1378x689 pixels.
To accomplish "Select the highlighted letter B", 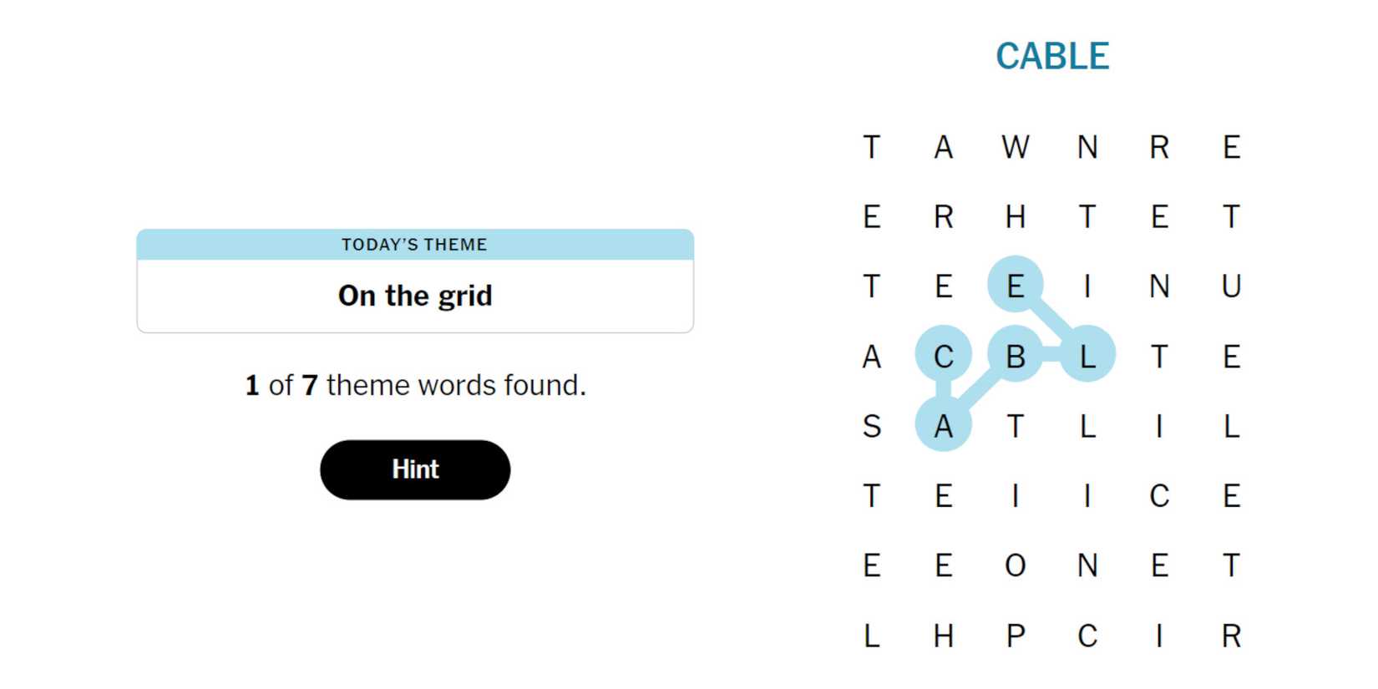I will click(1016, 357).
